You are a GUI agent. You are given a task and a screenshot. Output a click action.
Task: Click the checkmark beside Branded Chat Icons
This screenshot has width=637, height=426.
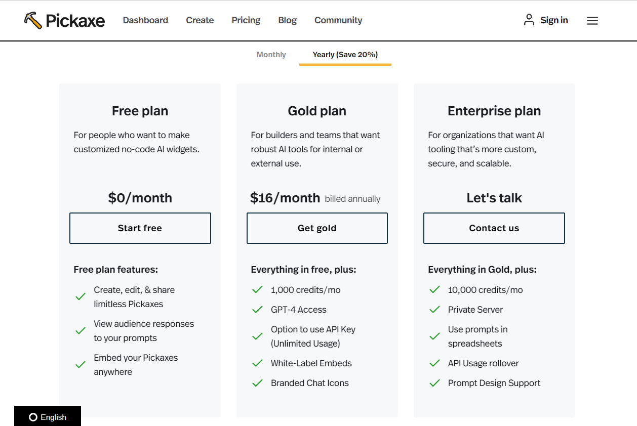[257, 383]
